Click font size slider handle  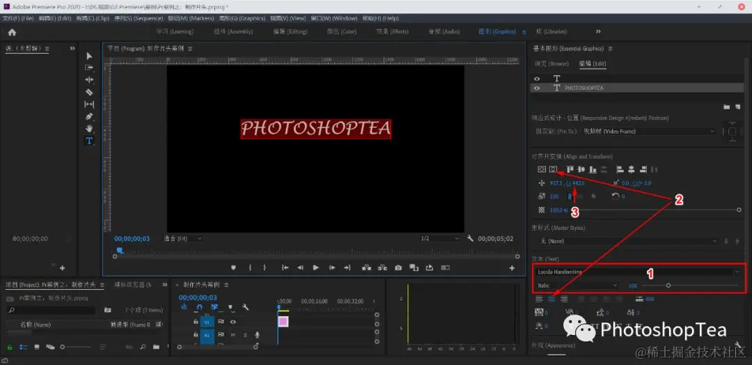click(668, 286)
